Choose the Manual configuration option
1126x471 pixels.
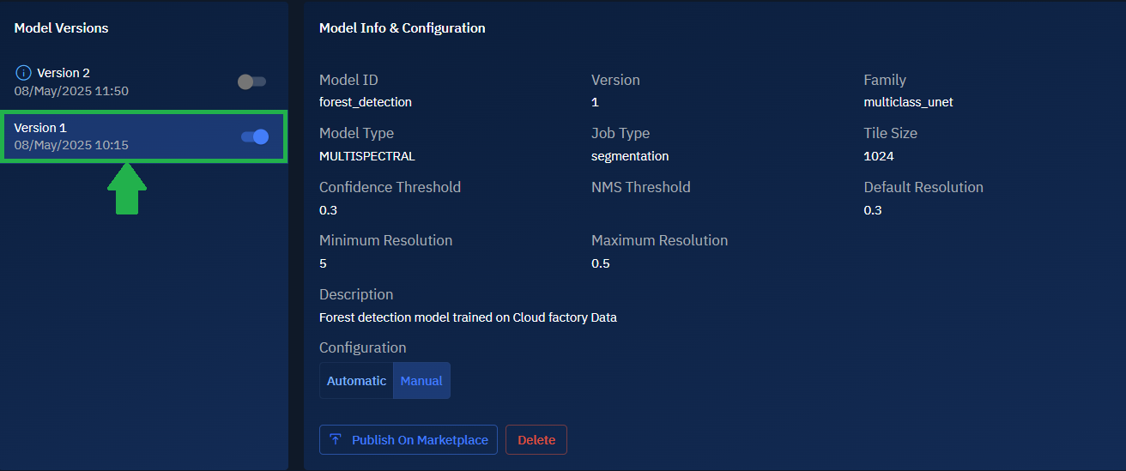(x=421, y=381)
